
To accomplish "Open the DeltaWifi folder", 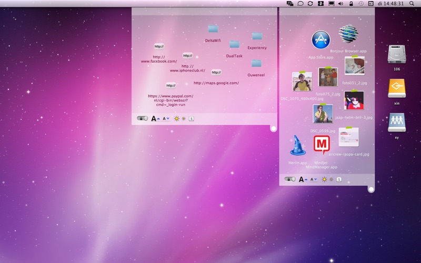I will pyautogui.click(x=213, y=29).
